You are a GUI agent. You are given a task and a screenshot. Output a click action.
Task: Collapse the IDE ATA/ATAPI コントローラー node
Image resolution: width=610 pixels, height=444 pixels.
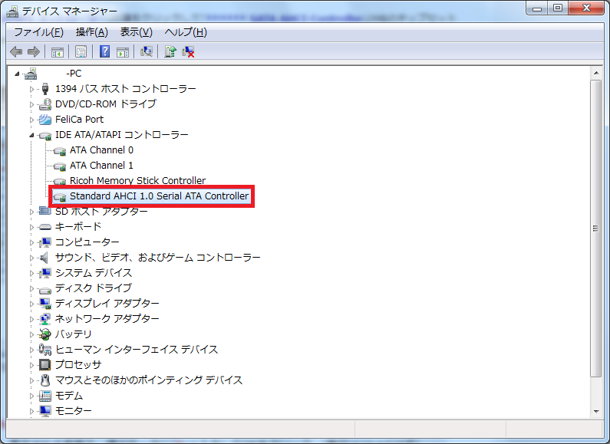point(31,135)
